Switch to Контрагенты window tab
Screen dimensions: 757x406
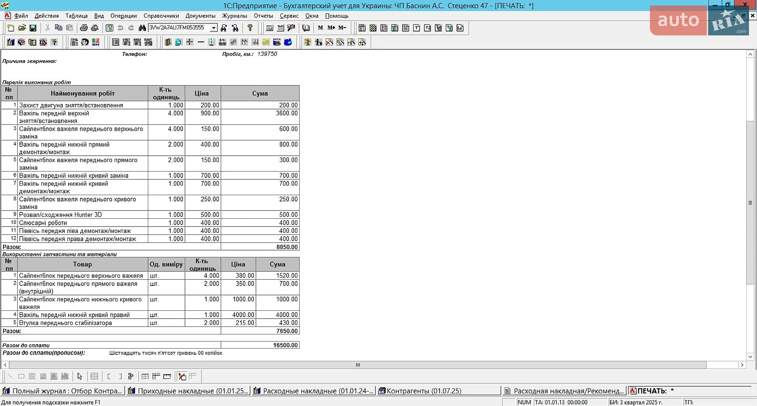439,391
